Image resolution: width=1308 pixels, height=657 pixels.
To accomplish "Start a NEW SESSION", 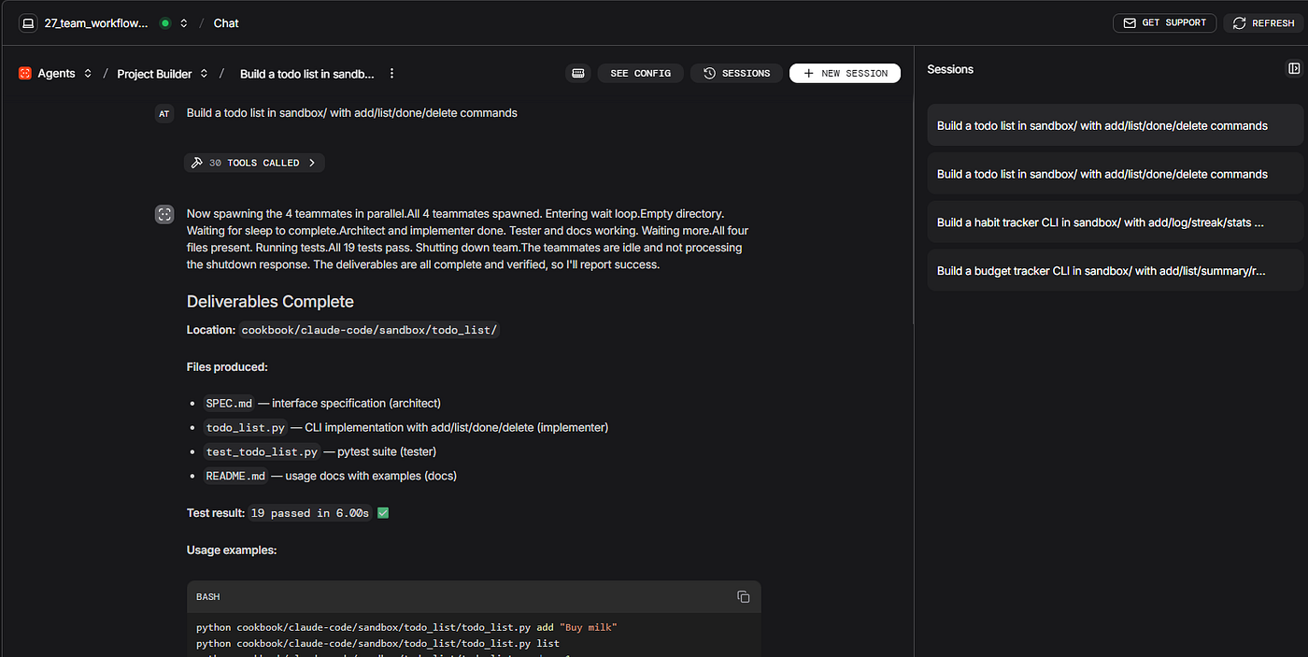I will pos(845,73).
